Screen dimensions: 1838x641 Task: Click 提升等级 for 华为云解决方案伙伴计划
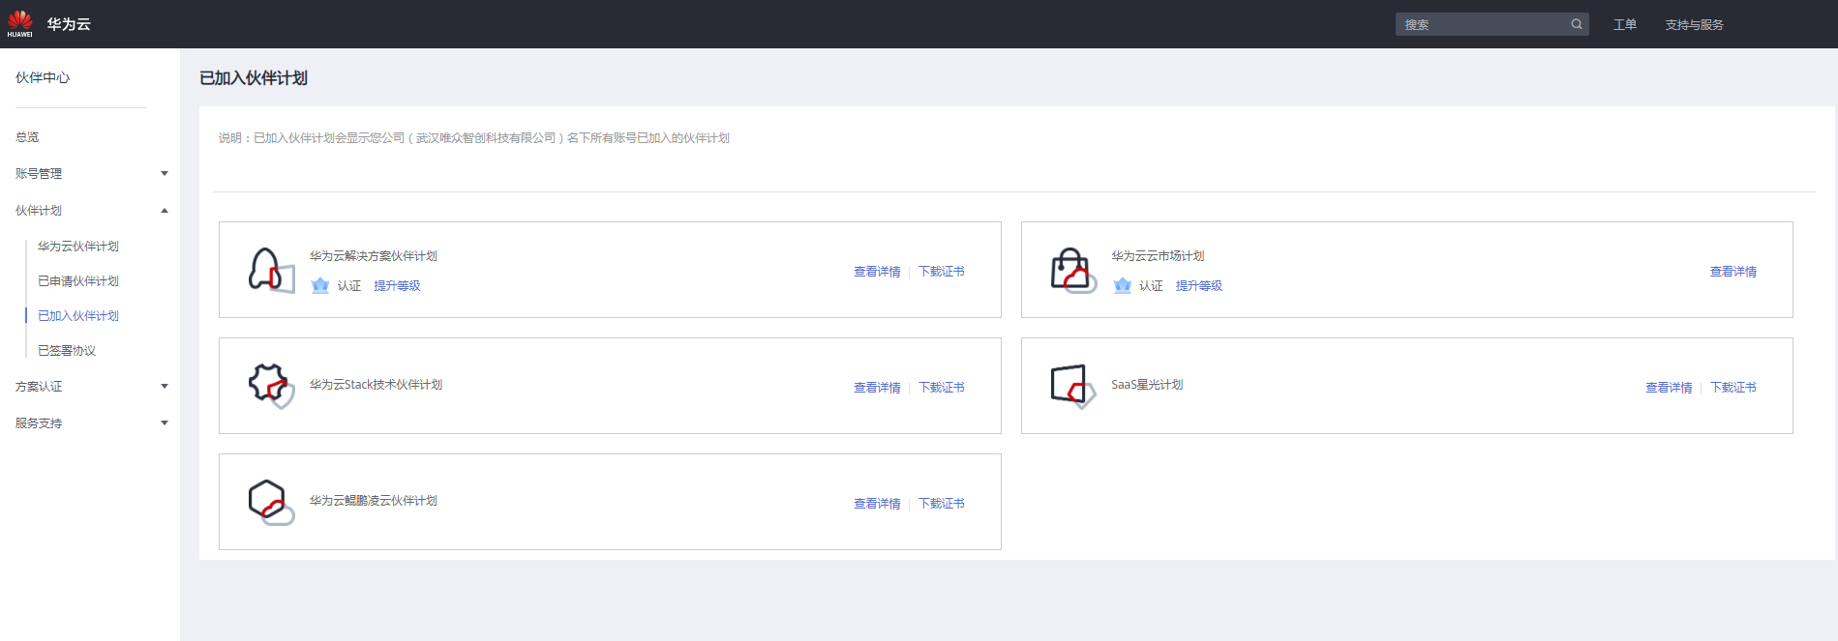click(x=397, y=286)
